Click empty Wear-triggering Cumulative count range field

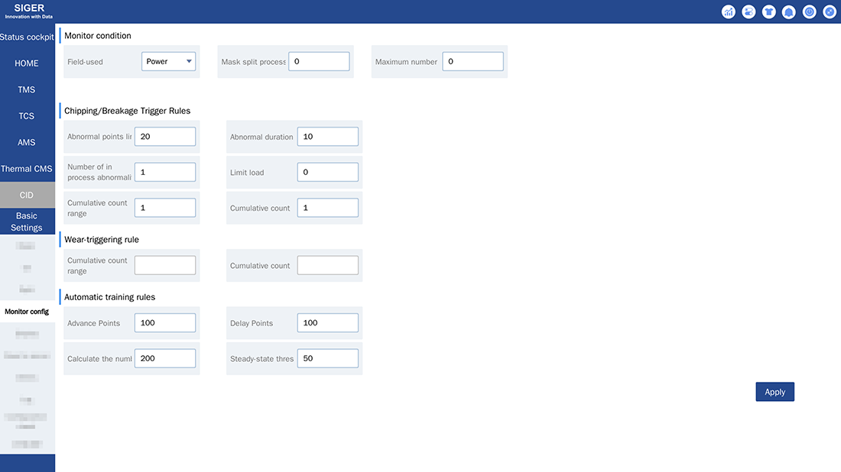[165, 265]
